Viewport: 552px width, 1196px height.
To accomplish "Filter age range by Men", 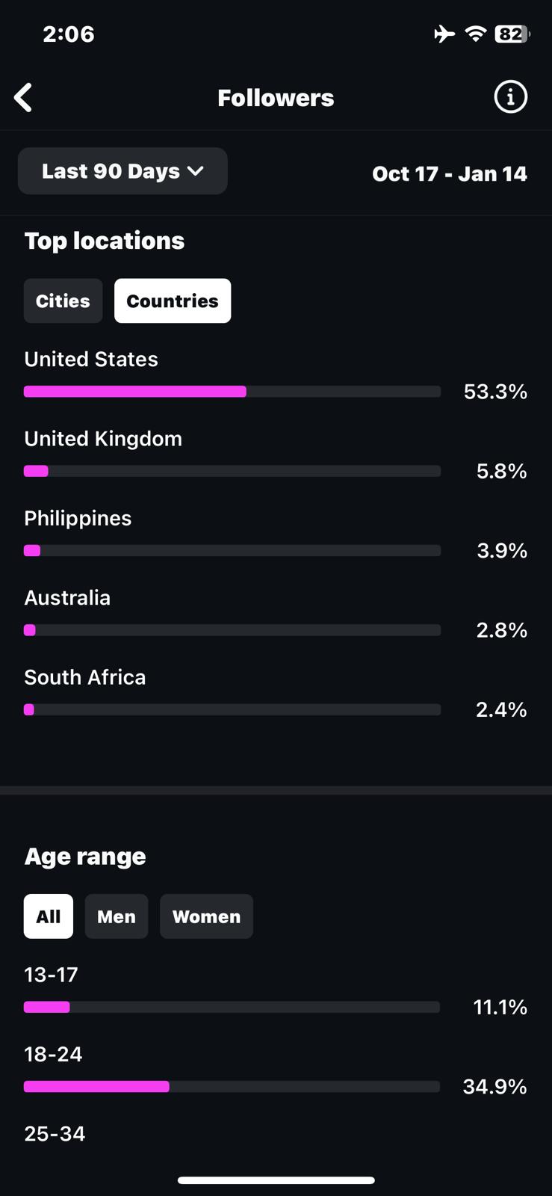I will click(x=117, y=916).
